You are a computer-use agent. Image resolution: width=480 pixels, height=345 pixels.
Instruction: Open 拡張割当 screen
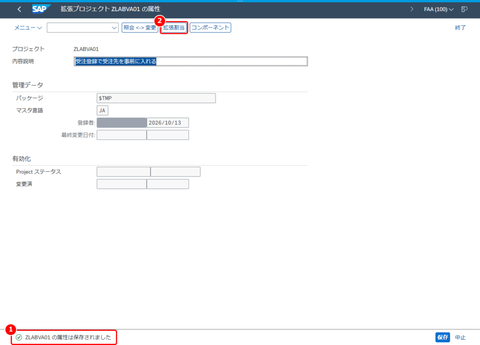[174, 28]
